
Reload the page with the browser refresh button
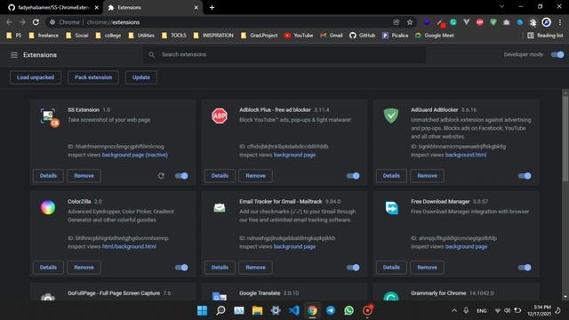tap(36, 22)
